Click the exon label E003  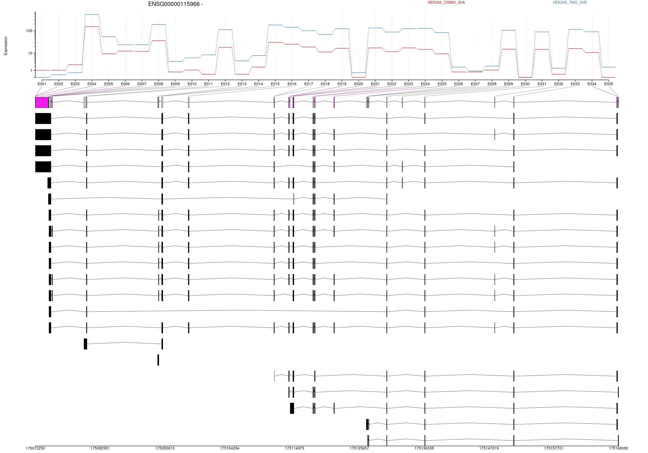[x=75, y=84]
